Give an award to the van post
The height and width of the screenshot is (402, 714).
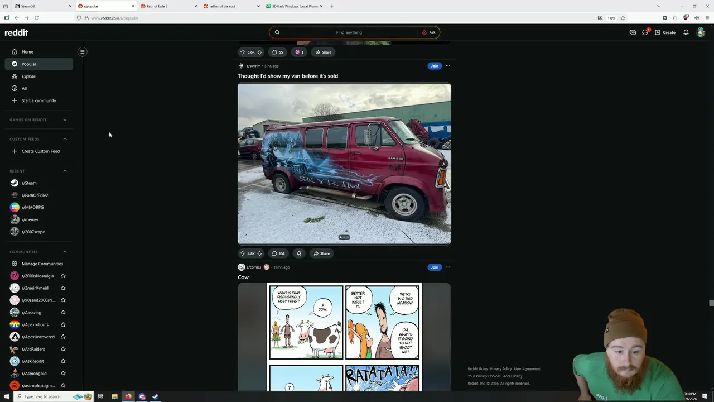(299, 253)
